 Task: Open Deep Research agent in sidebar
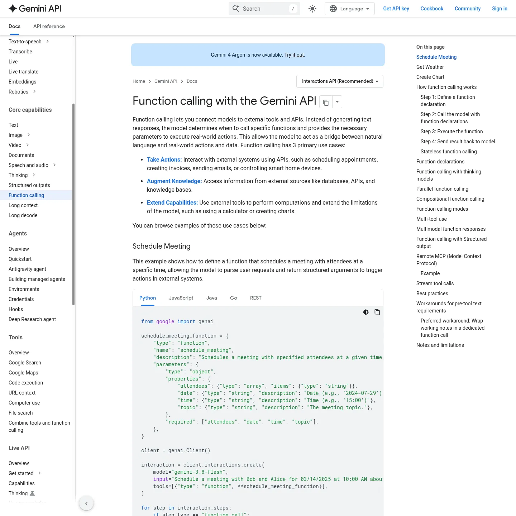coord(32,319)
